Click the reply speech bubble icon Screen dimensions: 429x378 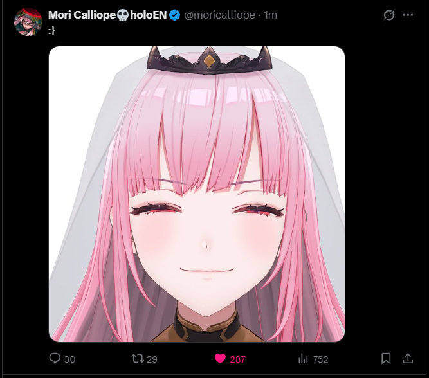point(55,358)
